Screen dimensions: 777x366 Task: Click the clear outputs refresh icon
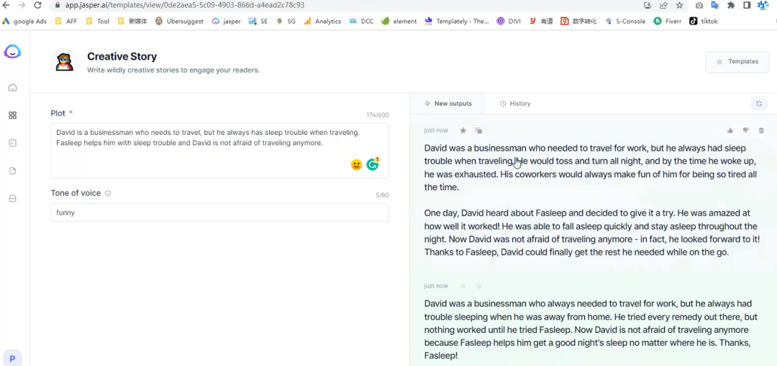[759, 104]
